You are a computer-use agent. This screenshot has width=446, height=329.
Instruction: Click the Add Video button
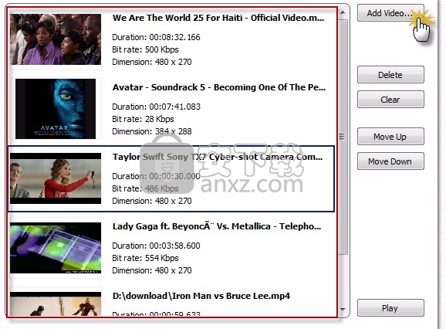[x=390, y=13]
